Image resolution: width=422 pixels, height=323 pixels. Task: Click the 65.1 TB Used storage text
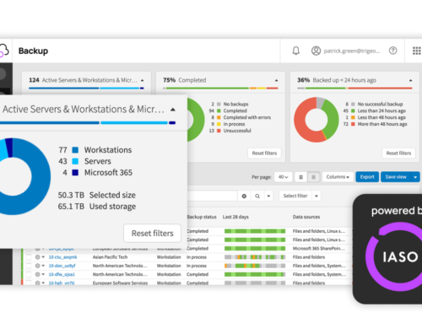(97, 207)
